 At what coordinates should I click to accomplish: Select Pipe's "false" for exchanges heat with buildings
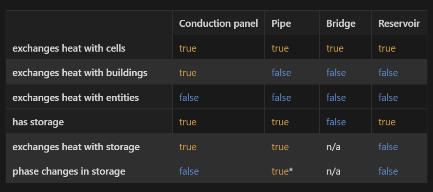(x=281, y=73)
